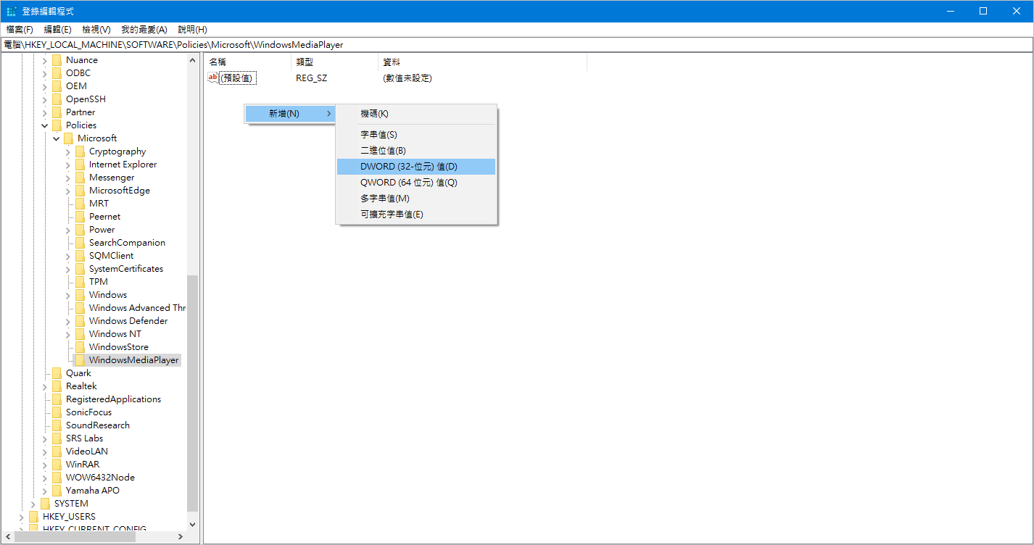The height and width of the screenshot is (545, 1034).
Task: Expand the SYSTEM hive
Action: 33,504
